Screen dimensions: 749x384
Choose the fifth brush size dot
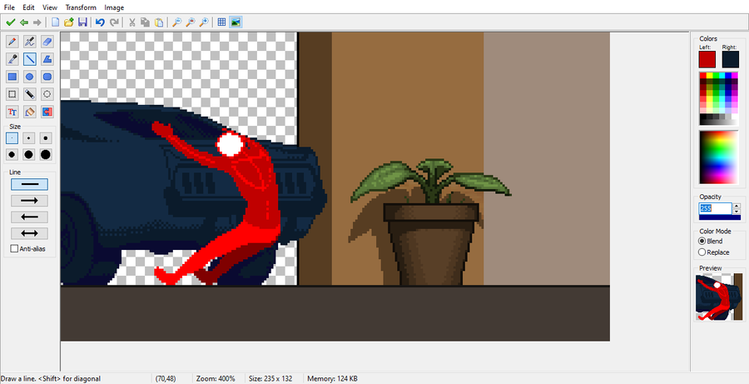[29, 154]
